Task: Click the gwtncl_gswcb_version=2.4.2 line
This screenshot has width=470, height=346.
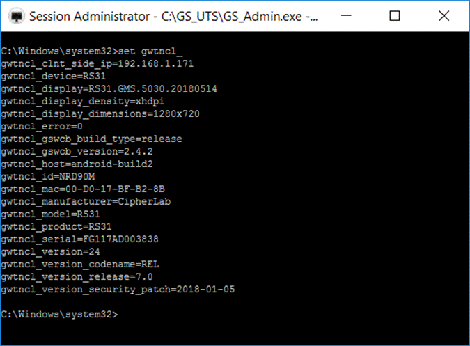Action: pyautogui.click(x=77, y=152)
